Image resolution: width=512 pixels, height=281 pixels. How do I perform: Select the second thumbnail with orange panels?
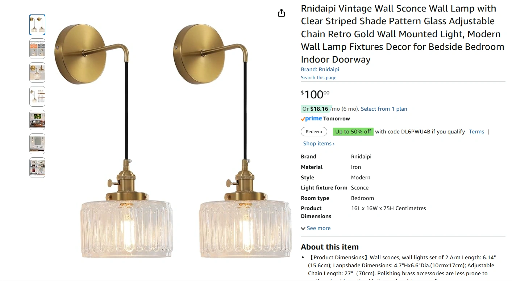[37, 49]
